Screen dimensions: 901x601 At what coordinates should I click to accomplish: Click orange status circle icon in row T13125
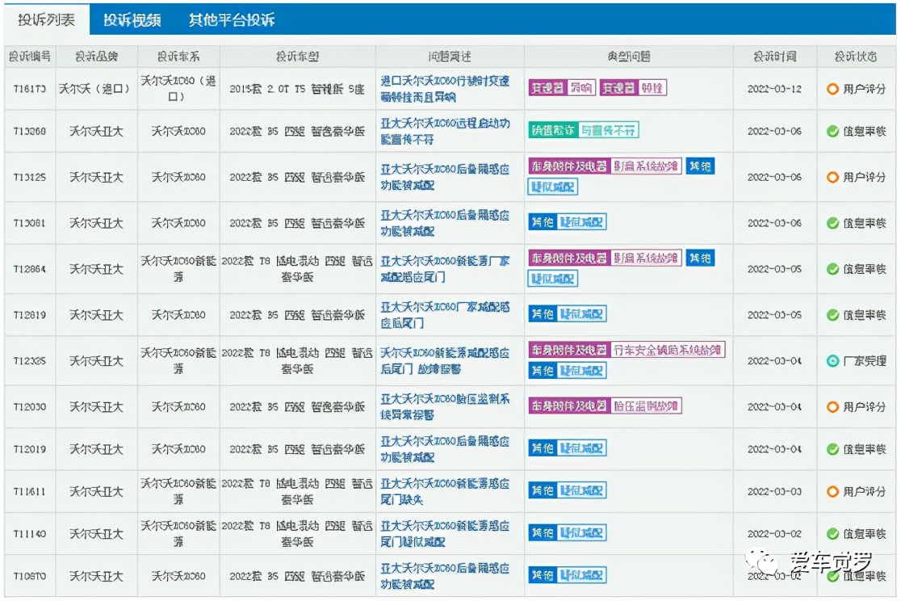(832, 177)
